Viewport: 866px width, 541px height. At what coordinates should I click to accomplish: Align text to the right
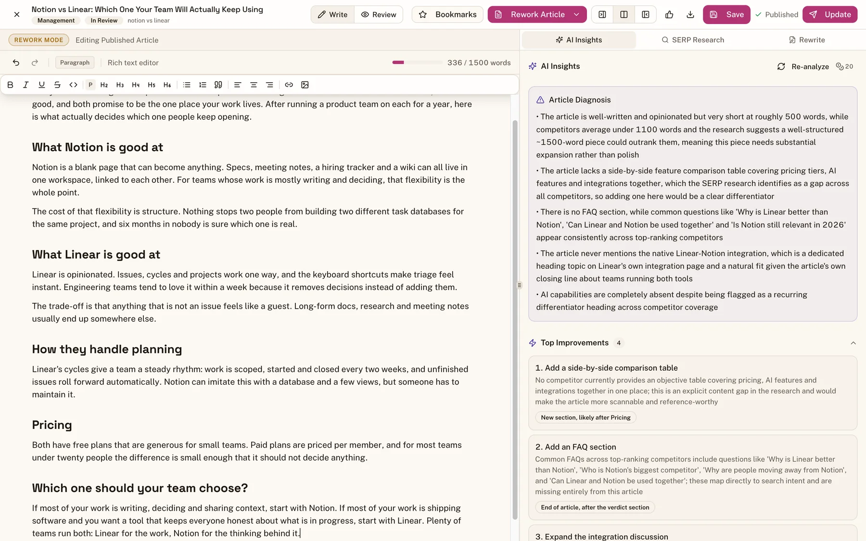pos(269,85)
